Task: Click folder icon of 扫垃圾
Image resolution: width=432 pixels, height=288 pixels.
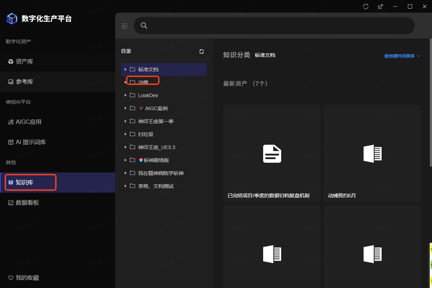Action: 132,134
